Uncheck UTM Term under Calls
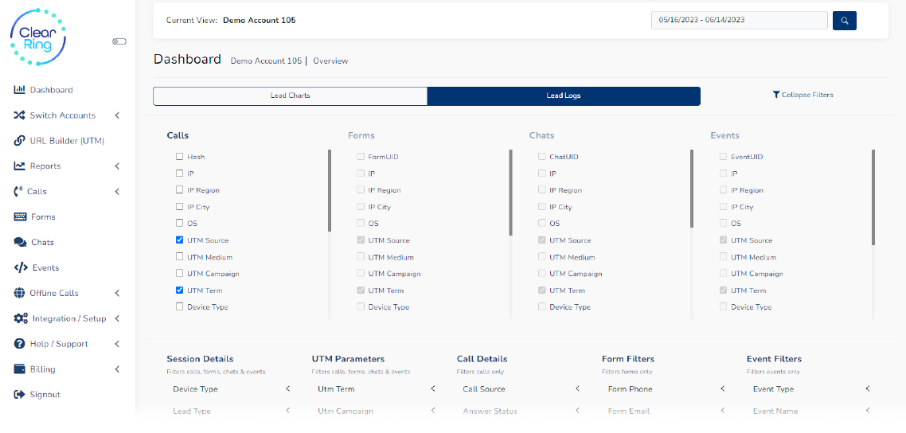This screenshot has width=906, height=433. coord(180,291)
